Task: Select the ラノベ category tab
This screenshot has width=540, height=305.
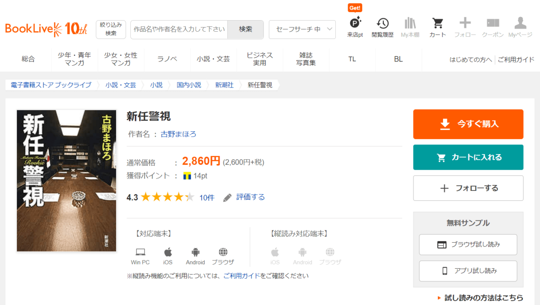Action: point(167,59)
